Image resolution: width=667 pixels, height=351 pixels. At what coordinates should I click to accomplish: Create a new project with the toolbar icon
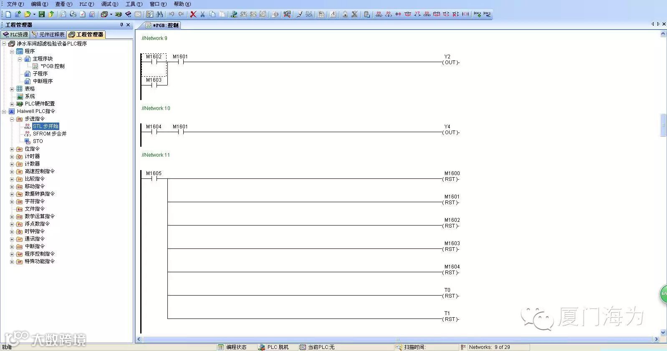point(8,14)
